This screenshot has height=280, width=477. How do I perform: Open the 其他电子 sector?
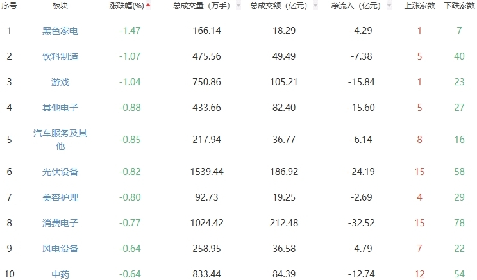click(x=60, y=108)
